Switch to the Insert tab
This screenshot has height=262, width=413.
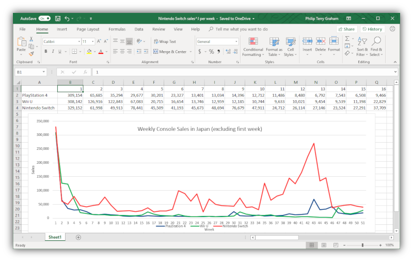(61, 29)
